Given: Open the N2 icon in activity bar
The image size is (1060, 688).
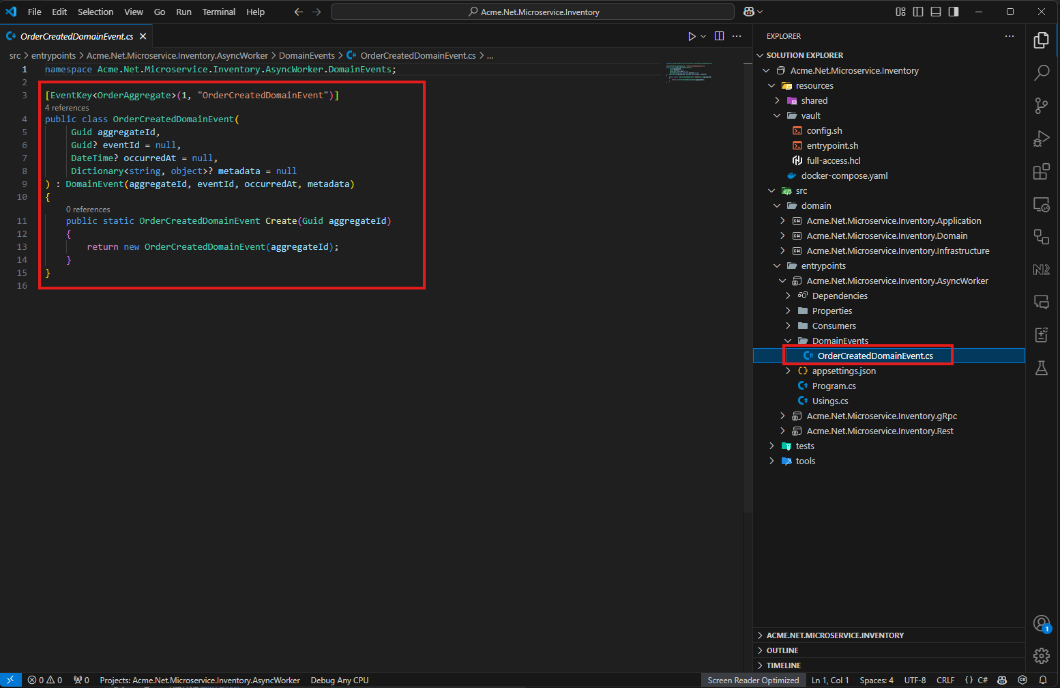Looking at the screenshot, I should pos(1042,270).
